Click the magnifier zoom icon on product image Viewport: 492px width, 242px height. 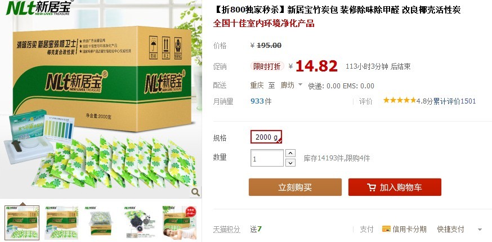(195, 192)
